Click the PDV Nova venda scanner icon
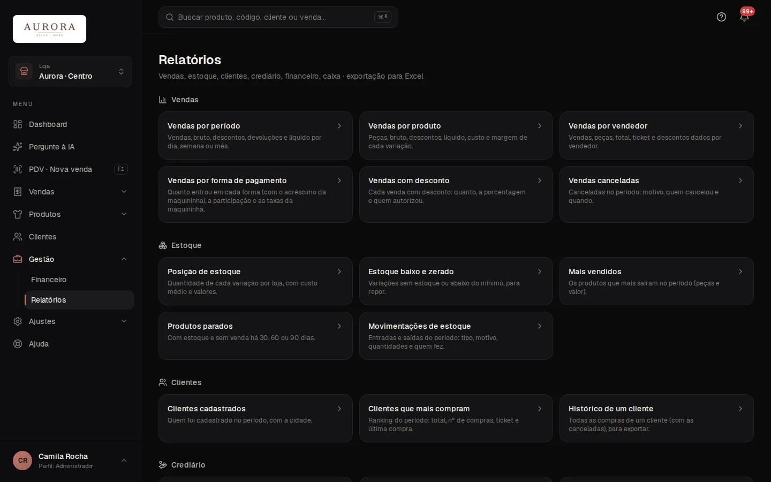The height and width of the screenshot is (482, 771). coord(18,169)
